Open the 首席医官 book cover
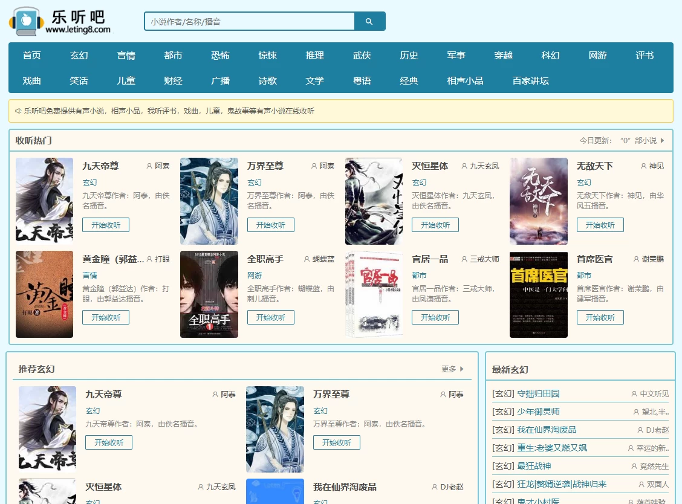682x504 pixels. pyautogui.click(x=538, y=294)
